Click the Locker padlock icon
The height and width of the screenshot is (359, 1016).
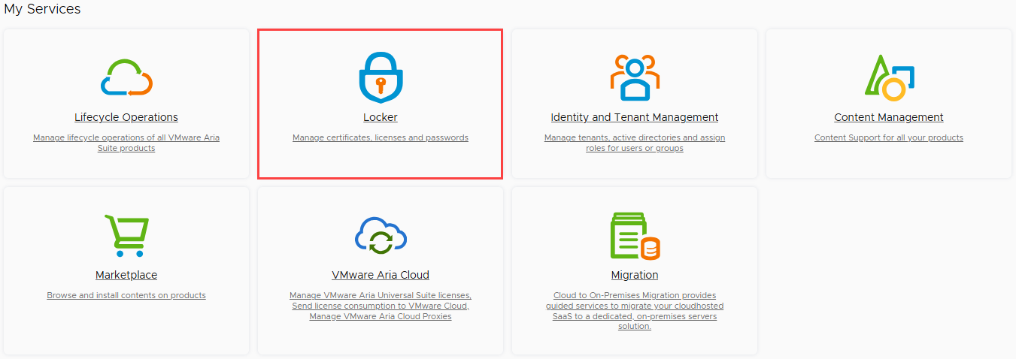pyautogui.click(x=381, y=77)
